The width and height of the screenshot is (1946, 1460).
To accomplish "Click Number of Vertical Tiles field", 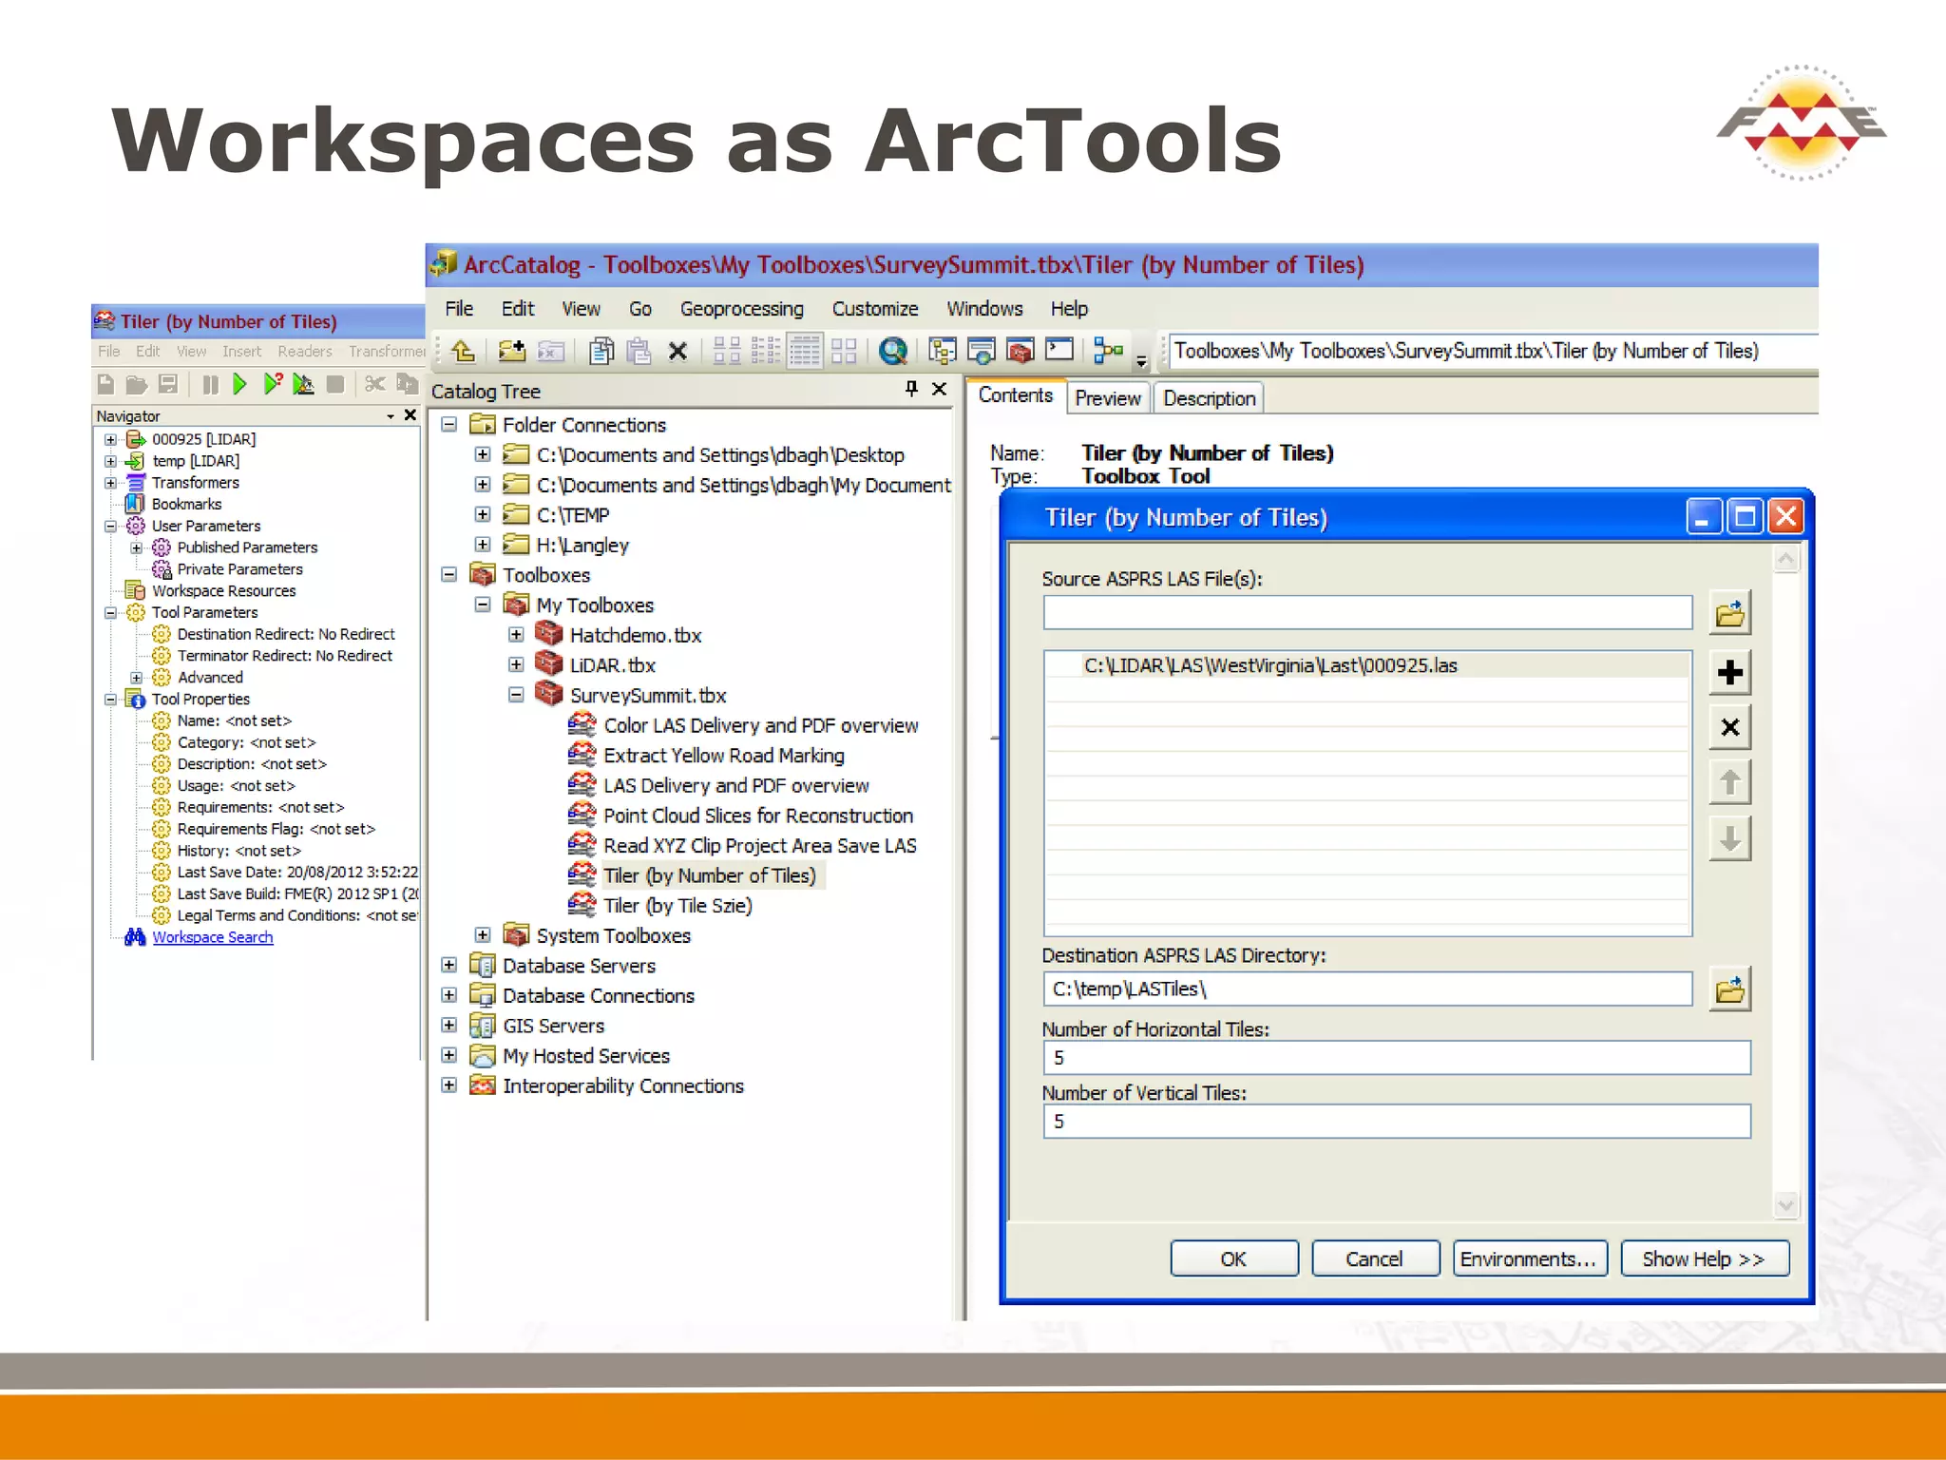I will (x=1396, y=1122).
